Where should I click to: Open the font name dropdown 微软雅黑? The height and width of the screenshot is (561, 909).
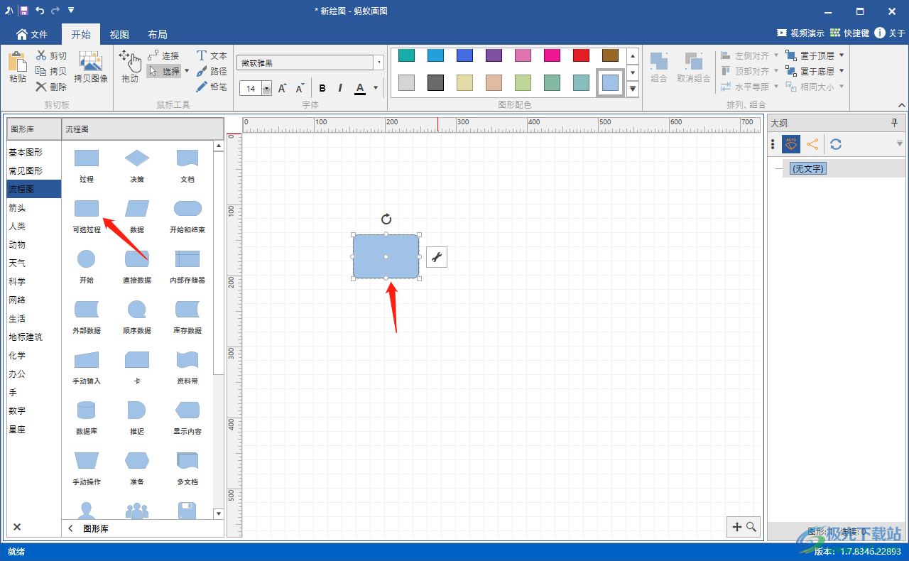click(379, 62)
